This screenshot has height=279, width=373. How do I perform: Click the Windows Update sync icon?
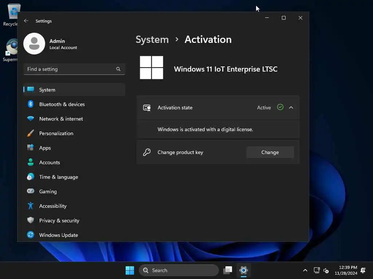pyautogui.click(x=31, y=235)
